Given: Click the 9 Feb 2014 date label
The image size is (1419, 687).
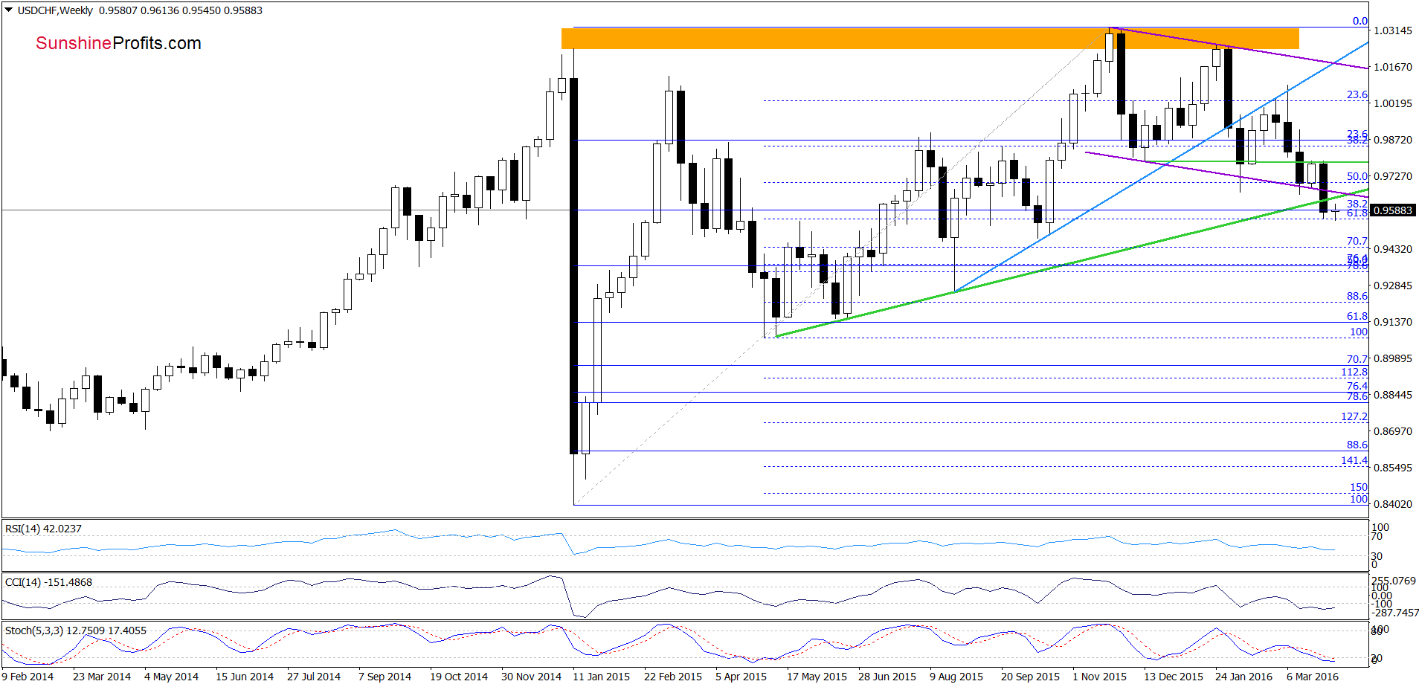Looking at the screenshot, I should (28, 677).
